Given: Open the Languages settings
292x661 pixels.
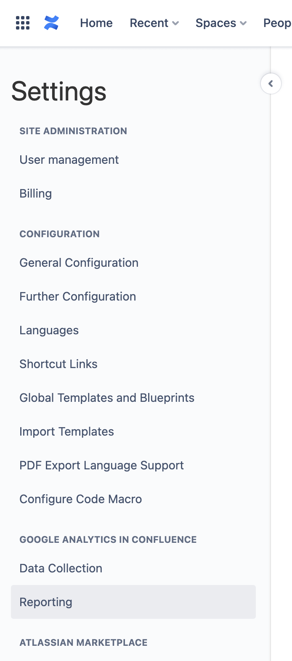Looking at the screenshot, I should click(x=49, y=330).
